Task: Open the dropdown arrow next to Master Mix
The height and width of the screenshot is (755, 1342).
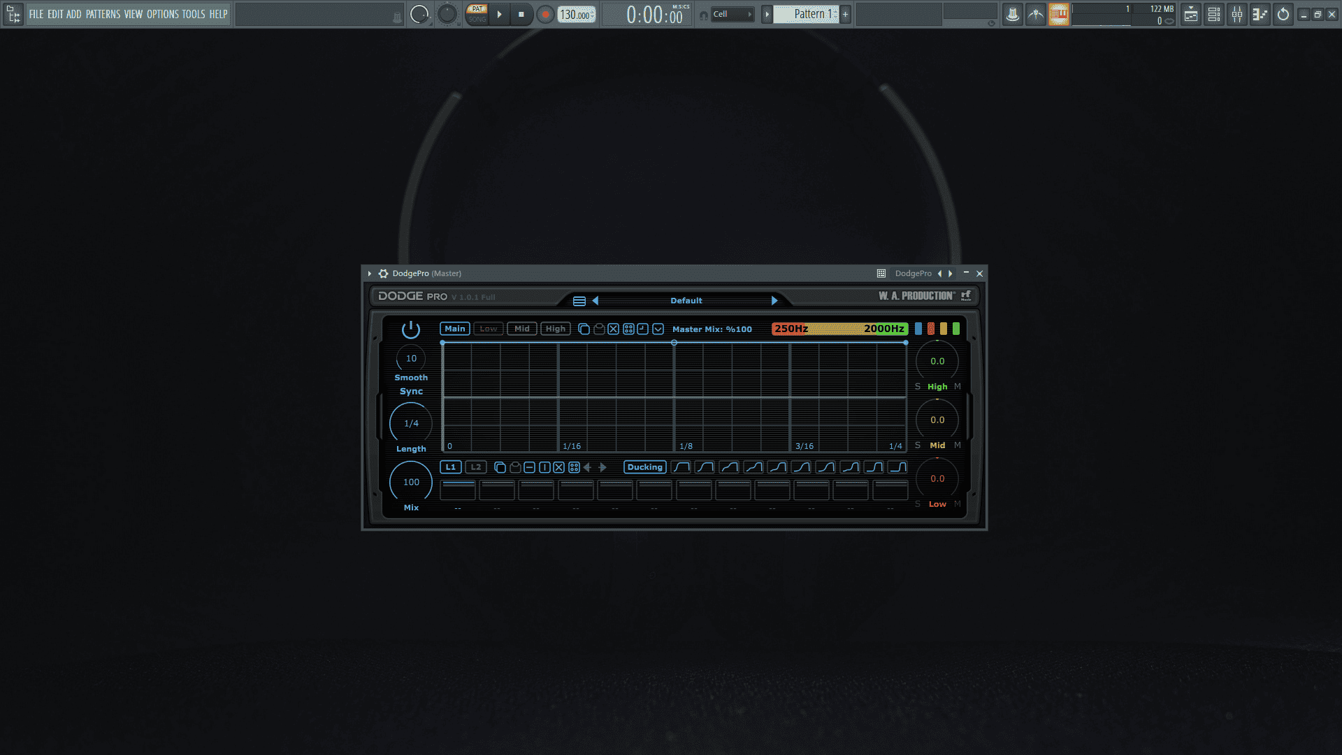Action: coord(658,329)
